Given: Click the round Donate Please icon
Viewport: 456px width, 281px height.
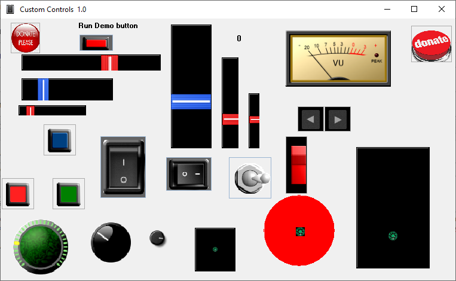Looking at the screenshot, I should pyautogui.click(x=26, y=38).
